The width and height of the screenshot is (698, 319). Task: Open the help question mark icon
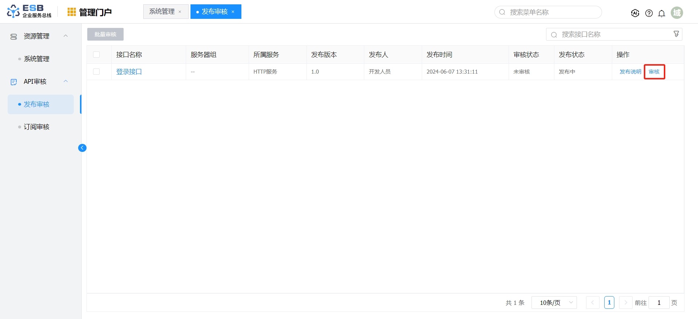pos(649,13)
